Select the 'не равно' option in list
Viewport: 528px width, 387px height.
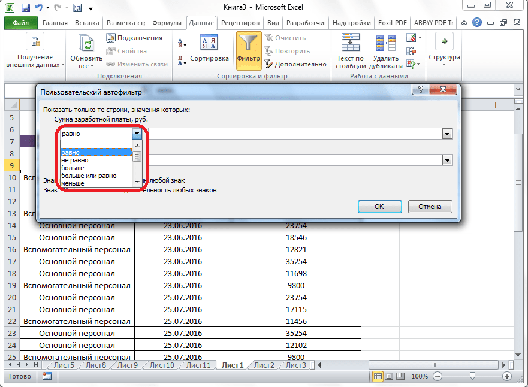75,160
